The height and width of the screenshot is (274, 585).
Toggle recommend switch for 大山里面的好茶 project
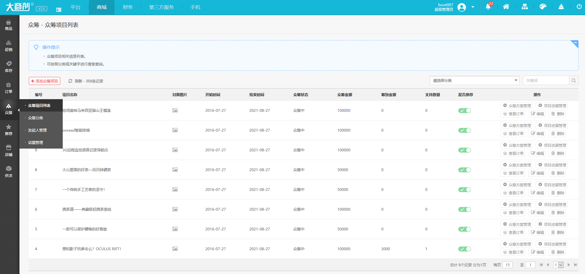pyautogui.click(x=464, y=170)
